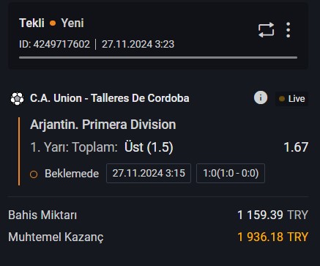Screen dimensions: 320x266
Task: Click the Beklemede pending status circle
Action: click(34, 174)
